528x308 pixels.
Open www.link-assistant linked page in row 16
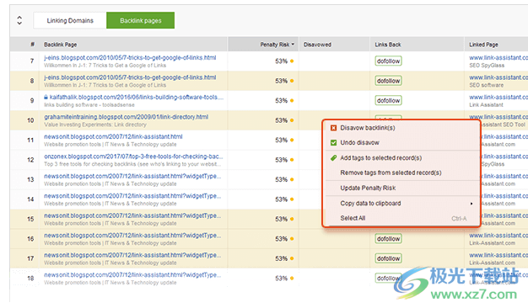[x=498, y=236]
